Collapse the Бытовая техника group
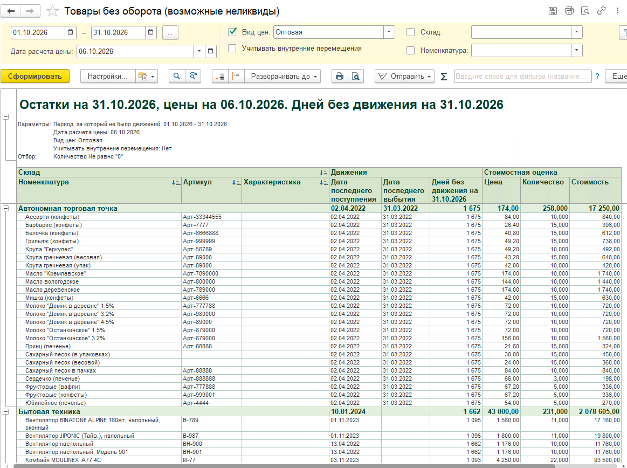This screenshot has height=468, width=627. (x=5, y=411)
